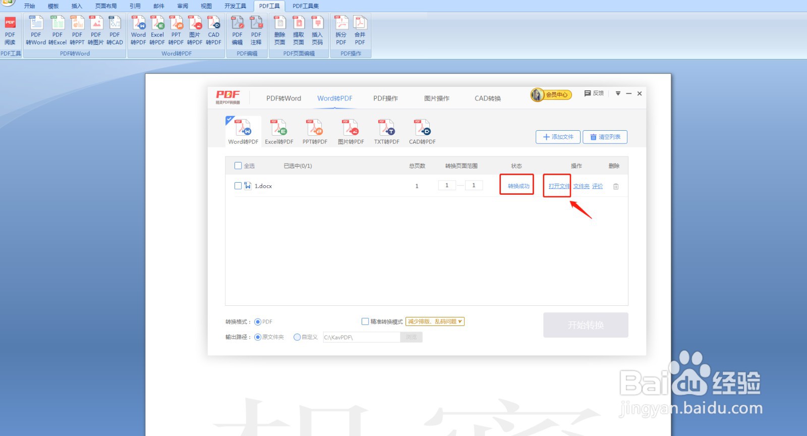
Task: Select CAD转PDF mode in converter dialog
Action: pos(422,132)
